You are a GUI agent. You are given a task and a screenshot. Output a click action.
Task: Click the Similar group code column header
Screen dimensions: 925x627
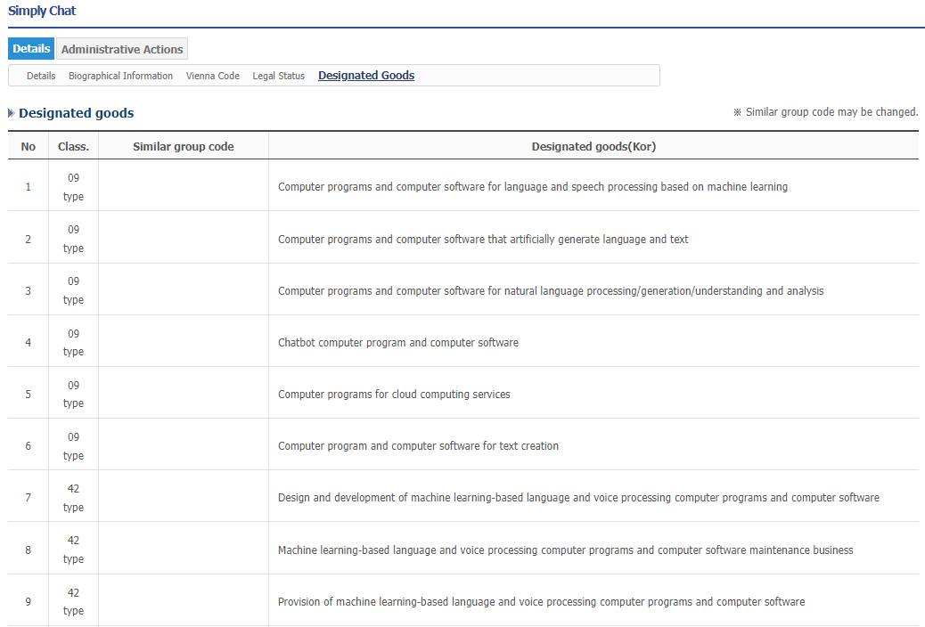tap(183, 146)
